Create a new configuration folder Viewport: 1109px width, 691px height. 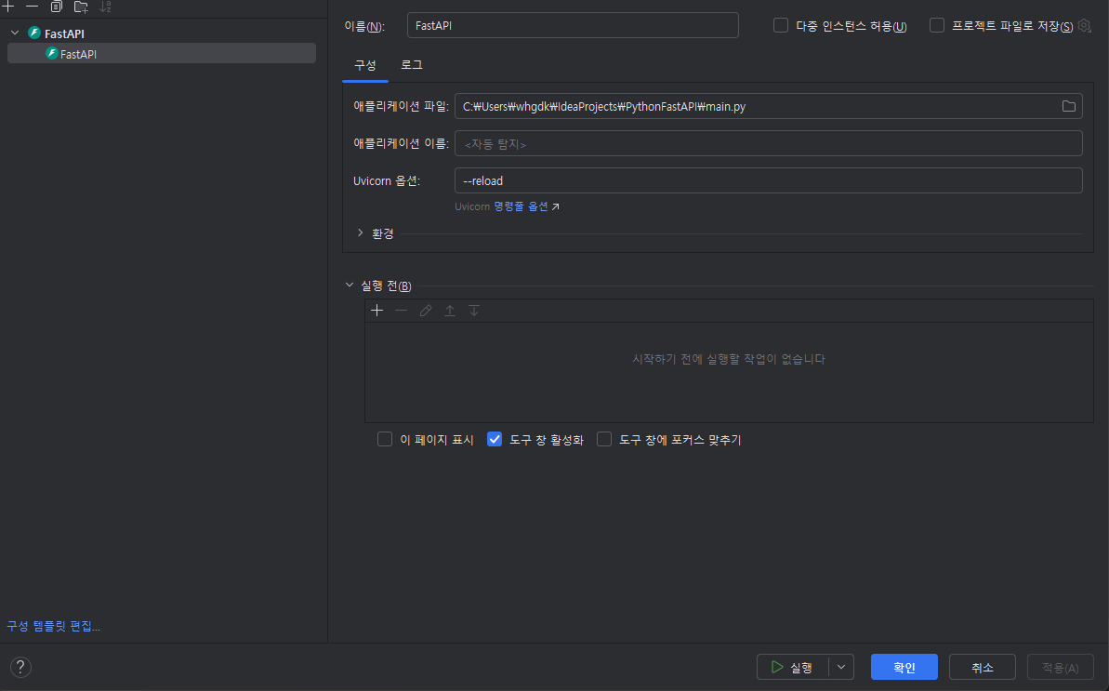(x=81, y=7)
